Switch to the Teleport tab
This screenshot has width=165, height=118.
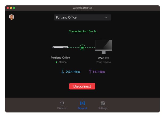click(x=82, y=105)
